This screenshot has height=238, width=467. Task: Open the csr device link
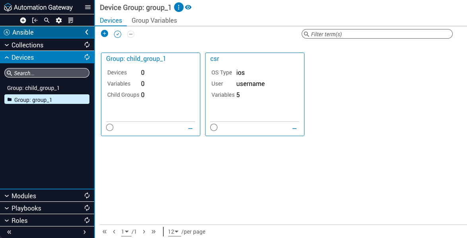pos(215,59)
